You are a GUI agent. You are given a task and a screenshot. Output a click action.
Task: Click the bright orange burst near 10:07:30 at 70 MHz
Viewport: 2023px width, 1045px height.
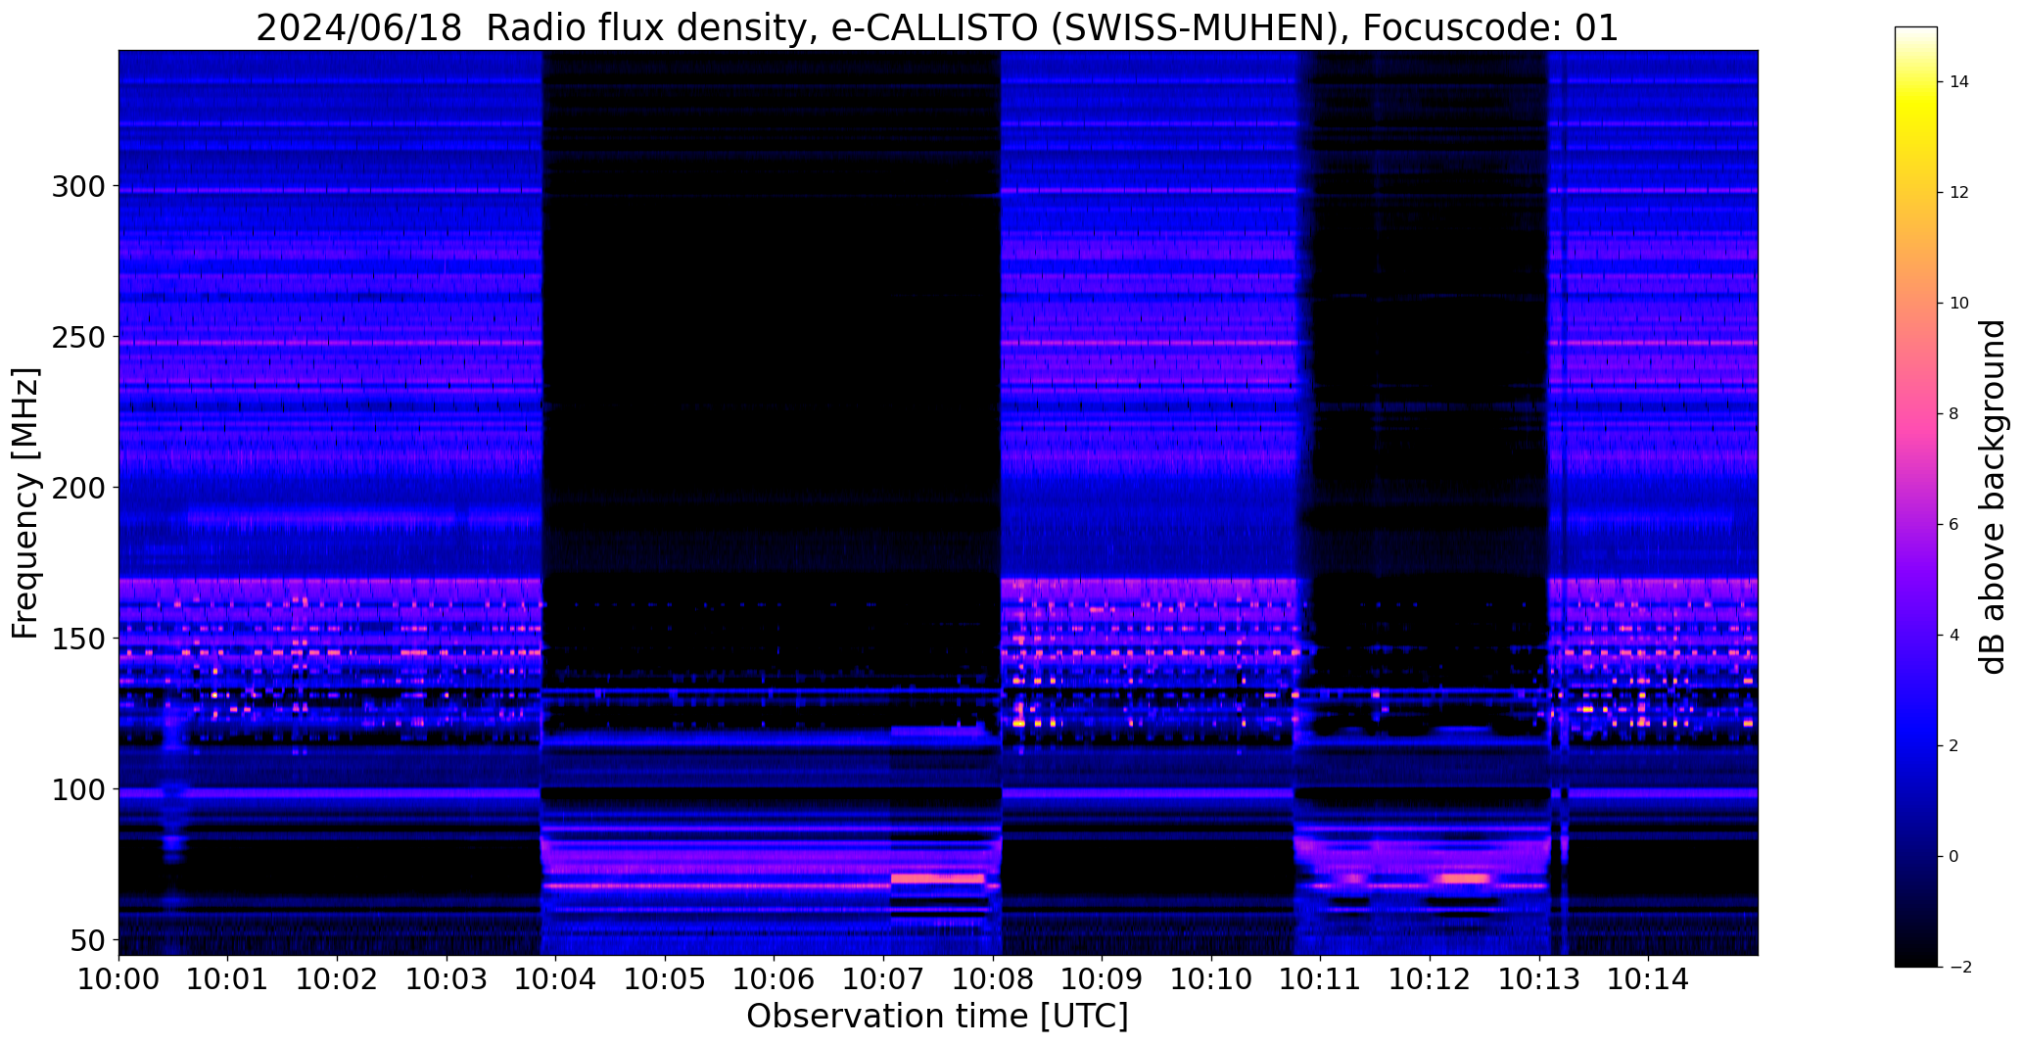click(937, 879)
